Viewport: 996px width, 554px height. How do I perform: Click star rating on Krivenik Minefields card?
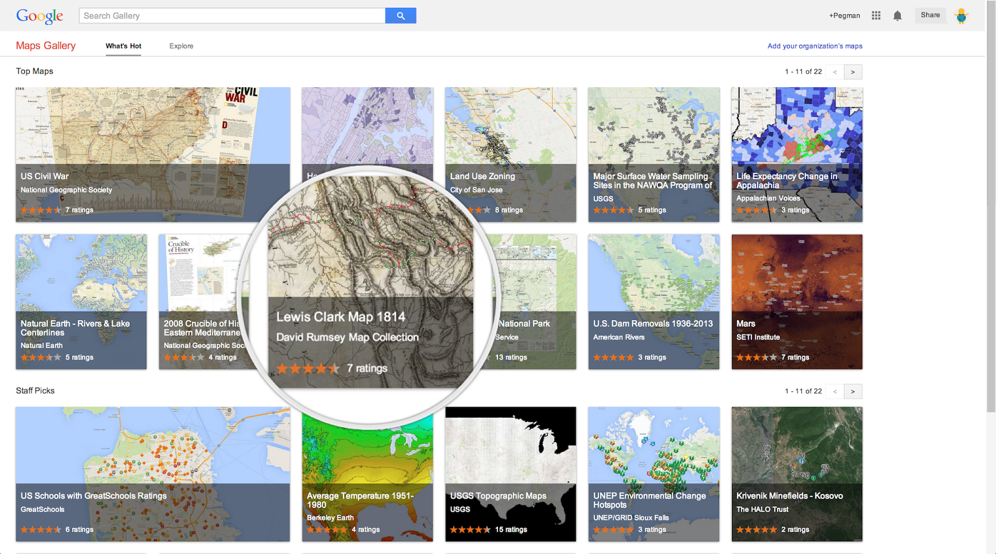point(756,530)
